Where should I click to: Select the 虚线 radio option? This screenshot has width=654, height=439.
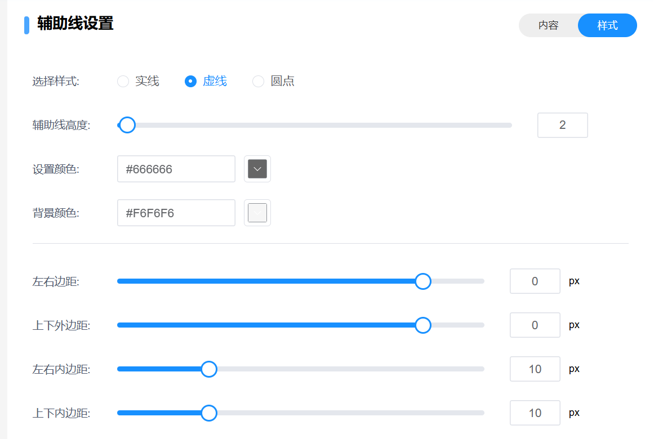point(190,82)
